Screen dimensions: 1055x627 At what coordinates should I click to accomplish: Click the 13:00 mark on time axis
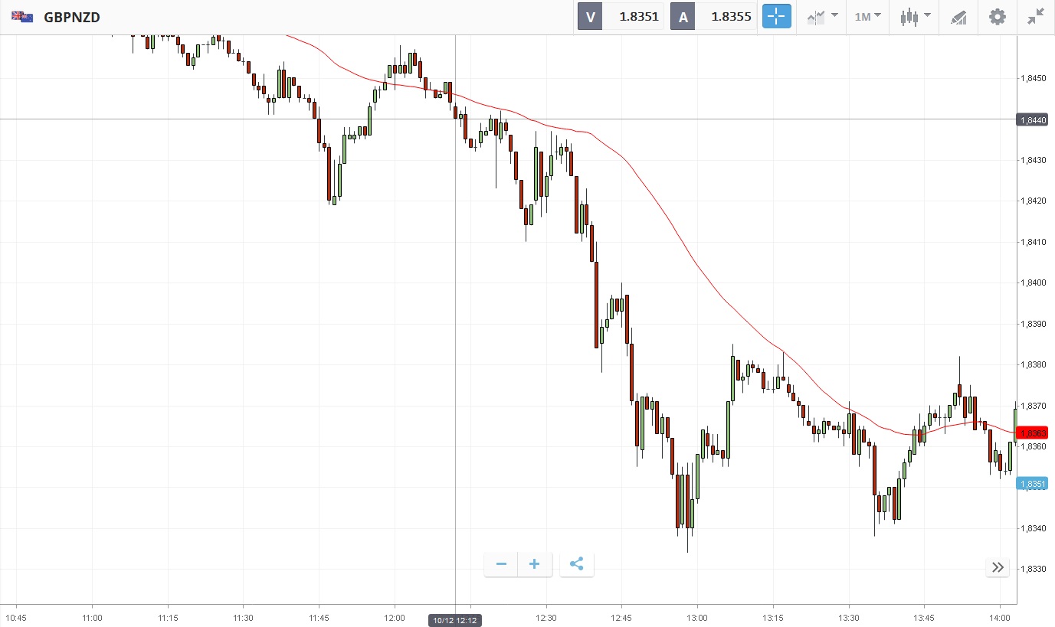point(696,617)
